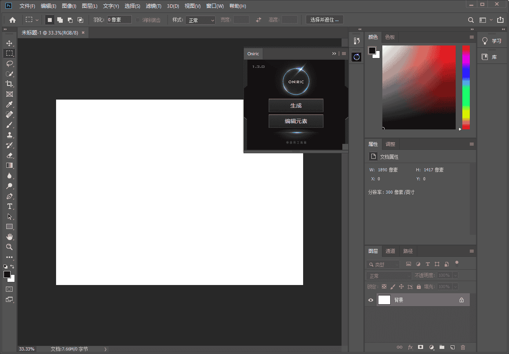Toggle Quick Mask mode in toolbar
This screenshot has width=509, height=354.
(9, 289)
